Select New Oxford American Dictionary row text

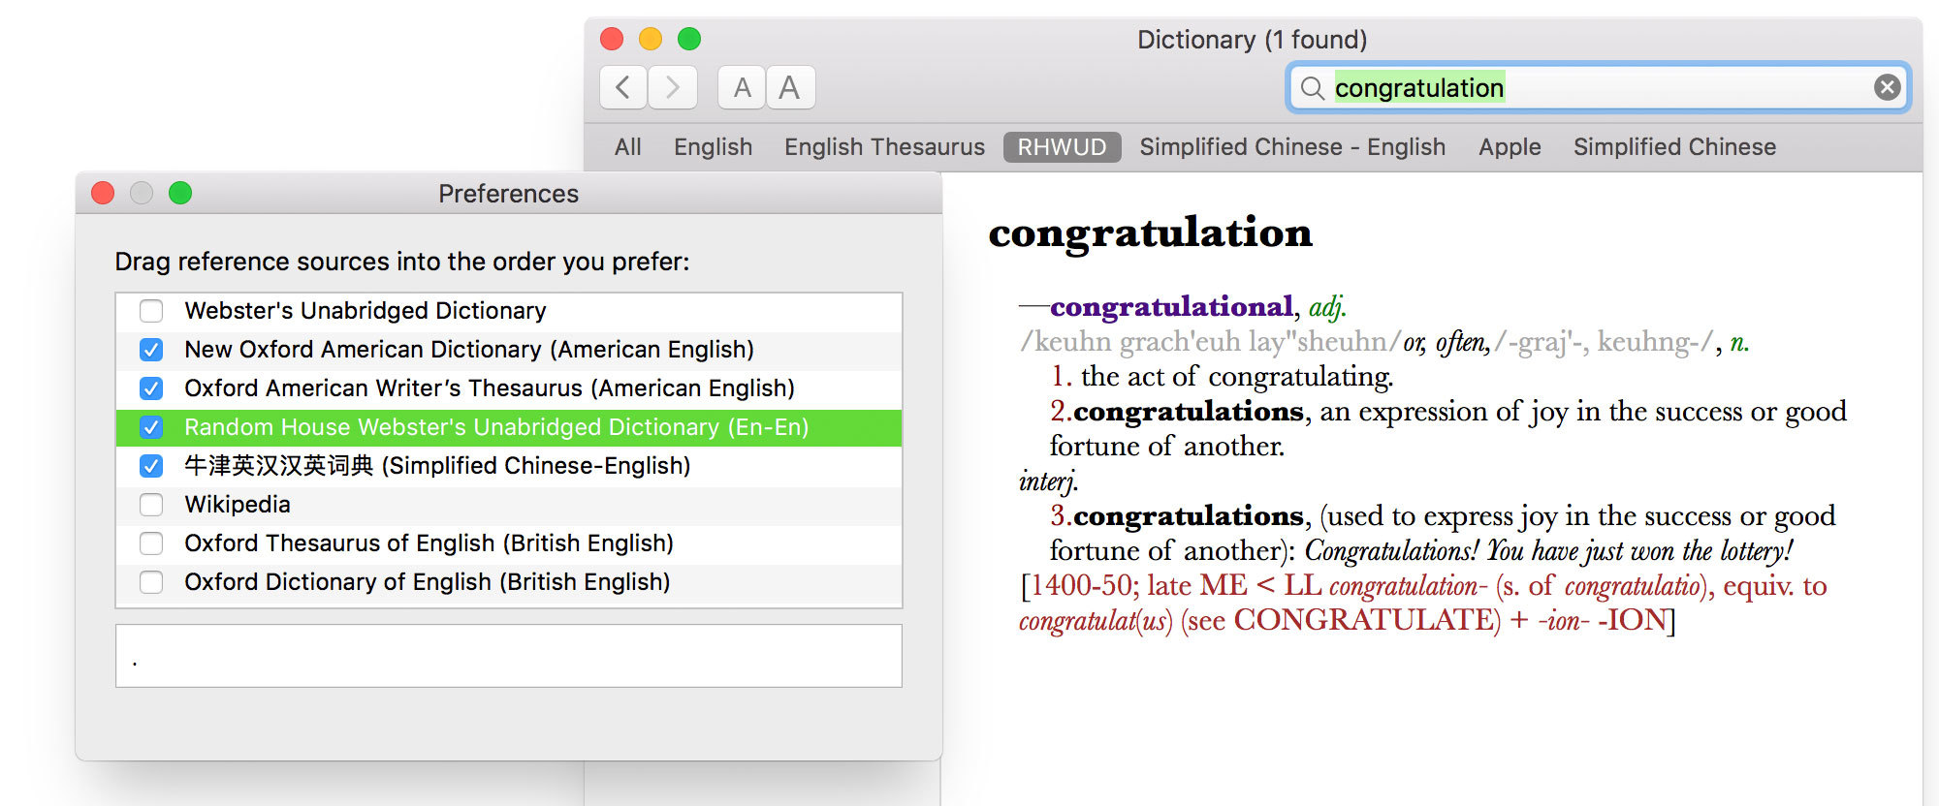469,350
